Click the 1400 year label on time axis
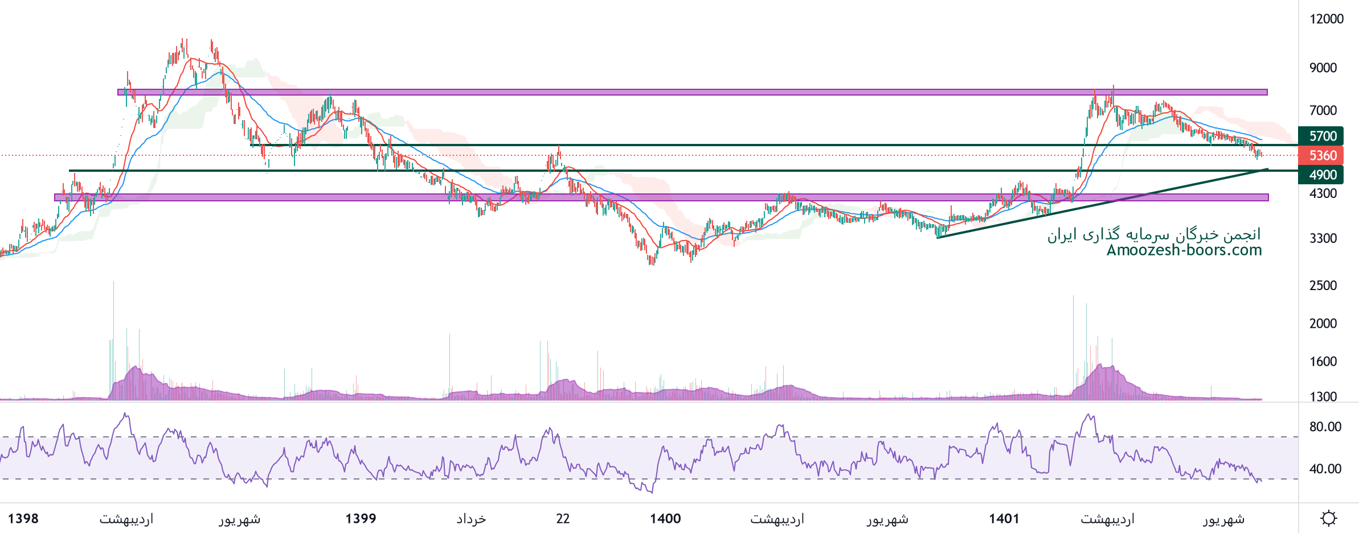 [x=665, y=518]
